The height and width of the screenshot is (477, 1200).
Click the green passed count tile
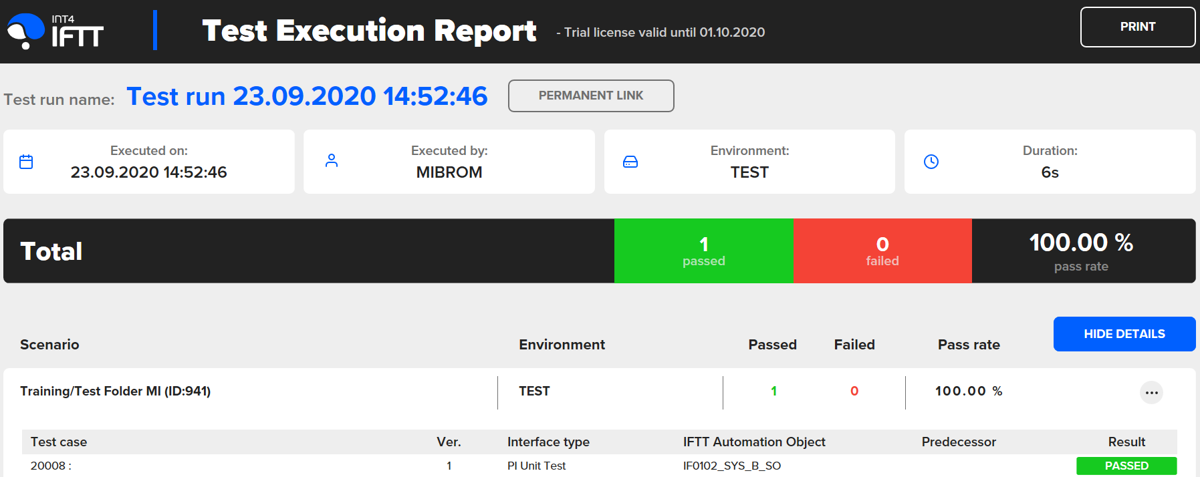(x=703, y=251)
